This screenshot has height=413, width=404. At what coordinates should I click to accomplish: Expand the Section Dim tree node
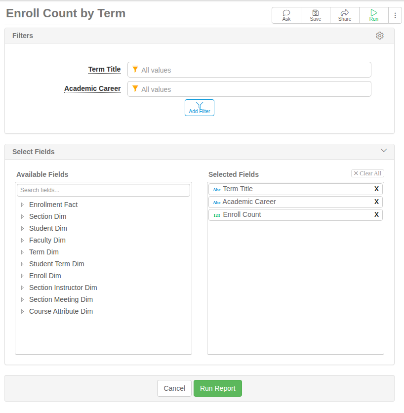click(22, 216)
